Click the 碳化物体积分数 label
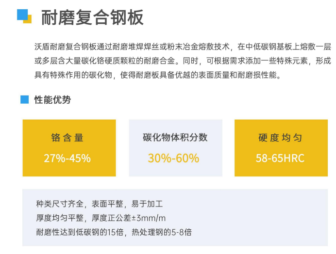Viewport: 336px width, 254px height. point(175,137)
